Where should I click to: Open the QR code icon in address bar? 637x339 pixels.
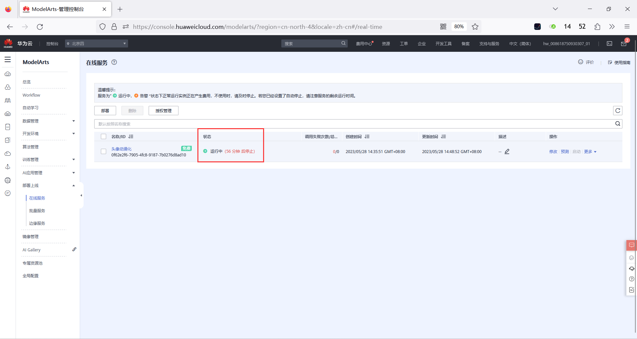pos(443,27)
